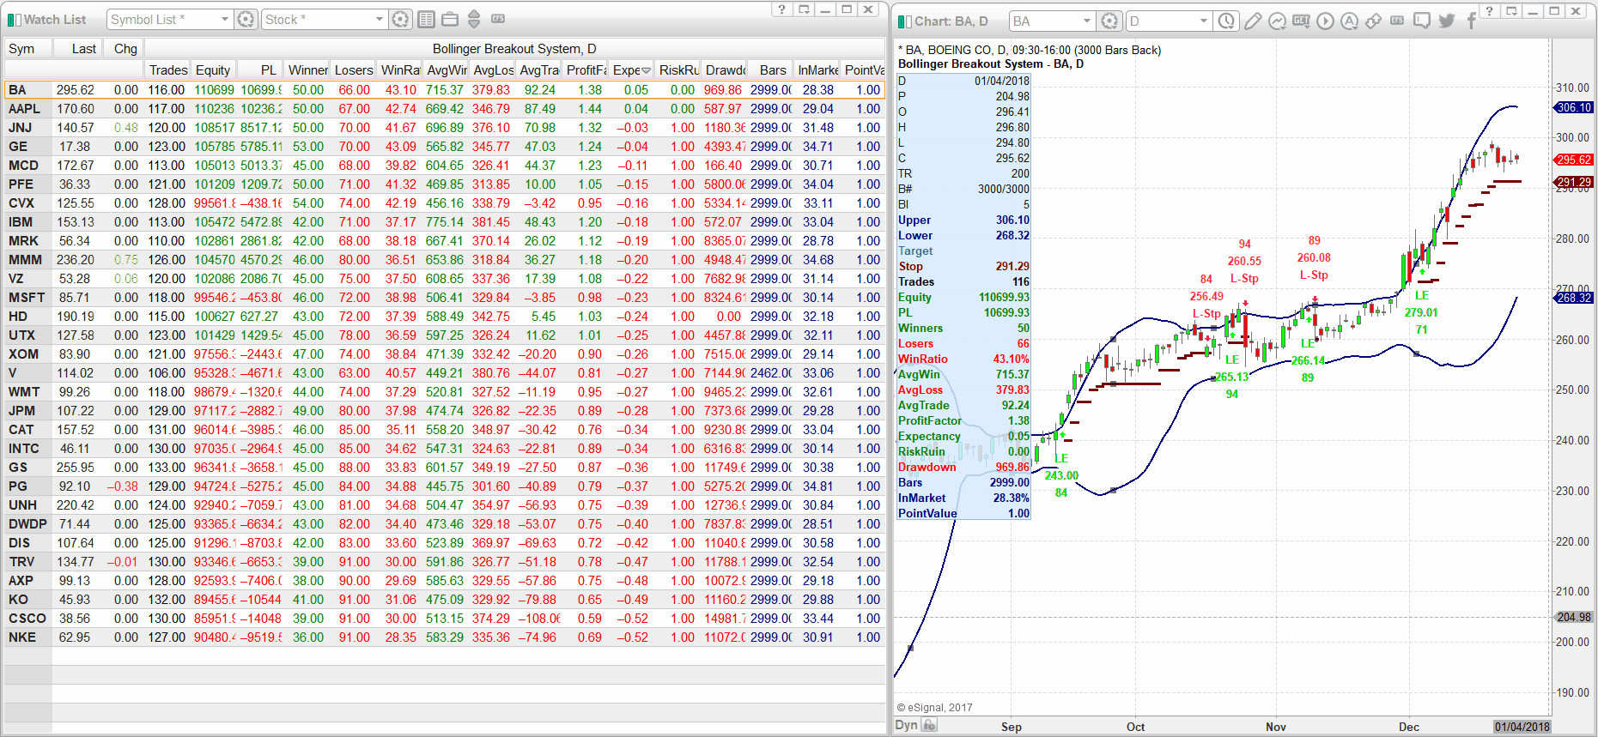Screen dimensions: 1598x737
Task: Click the chart link arrows icon
Action: click(1373, 21)
